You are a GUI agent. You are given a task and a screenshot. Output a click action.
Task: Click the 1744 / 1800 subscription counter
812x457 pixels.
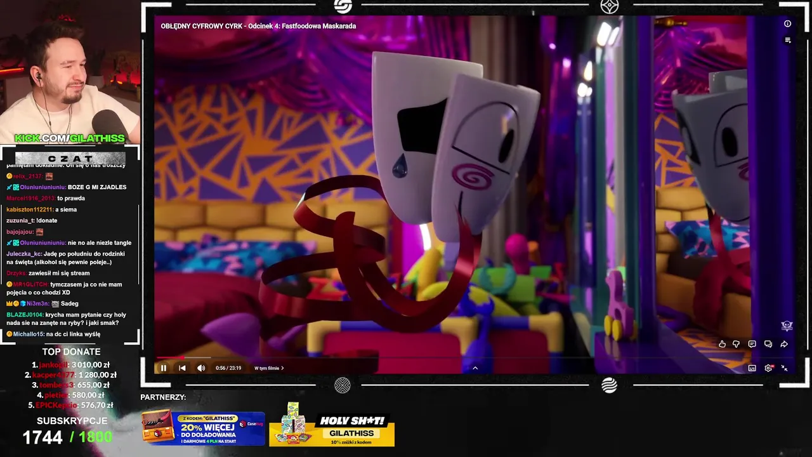coord(67,437)
